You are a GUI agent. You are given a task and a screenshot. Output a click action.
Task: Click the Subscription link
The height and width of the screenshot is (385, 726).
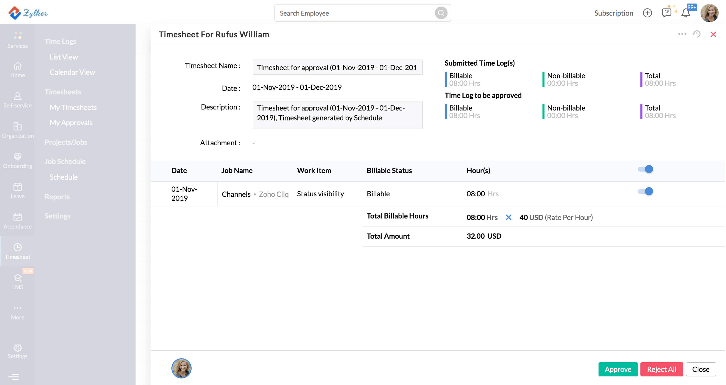click(x=614, y=13)
